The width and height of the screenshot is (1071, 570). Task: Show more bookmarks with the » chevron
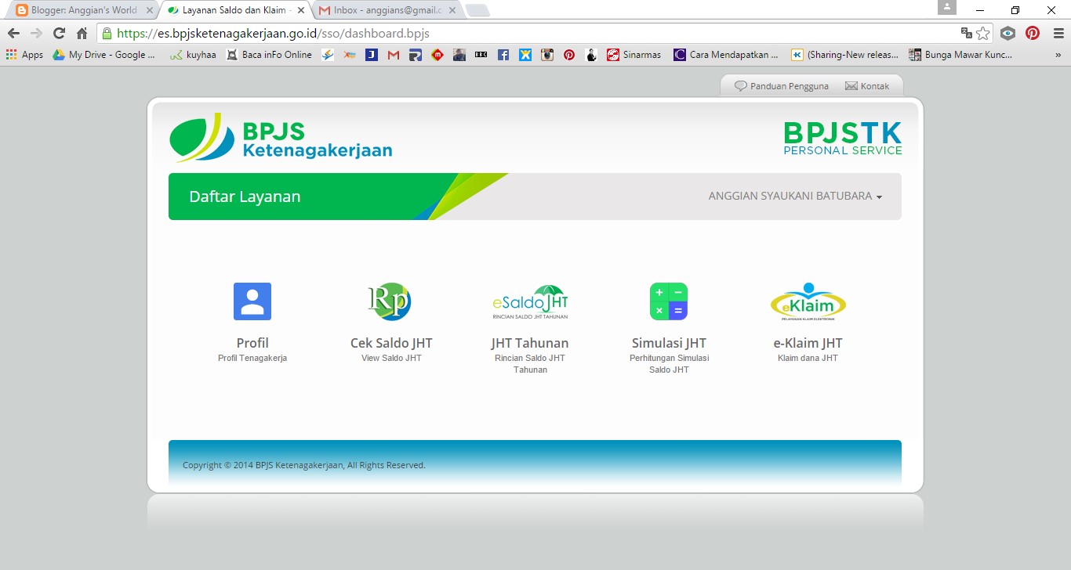[1058, 55]
